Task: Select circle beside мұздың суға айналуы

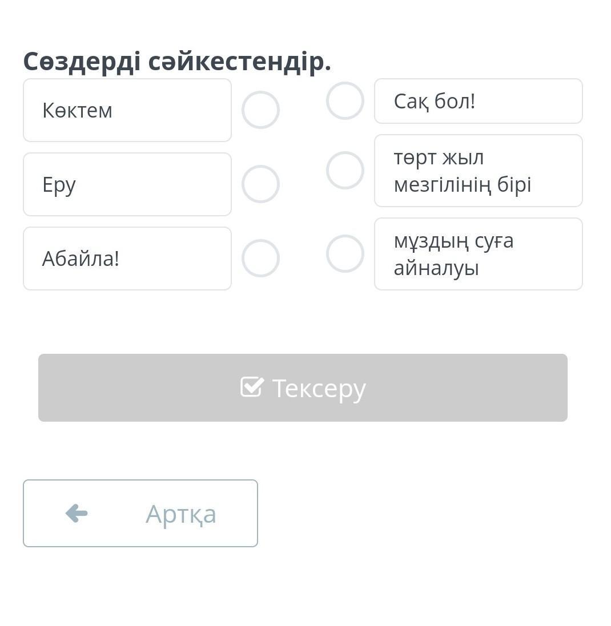Action: [x=345, y=253]
